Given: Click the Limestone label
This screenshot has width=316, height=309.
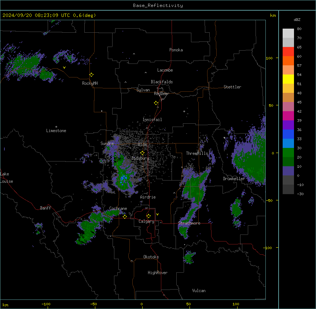Looking at the screenshot, I should coord(56,131).
